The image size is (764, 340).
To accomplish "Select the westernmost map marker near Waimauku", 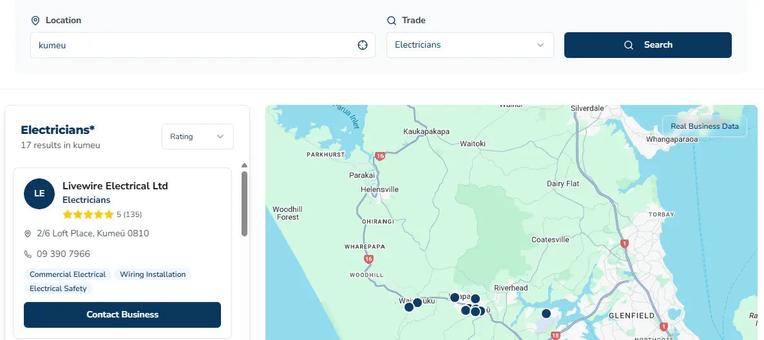I will 408,307.
